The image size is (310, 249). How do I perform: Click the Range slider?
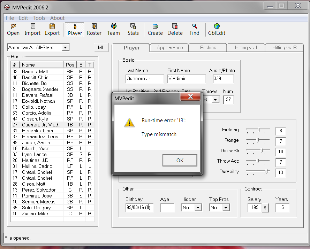pos(258,141)
